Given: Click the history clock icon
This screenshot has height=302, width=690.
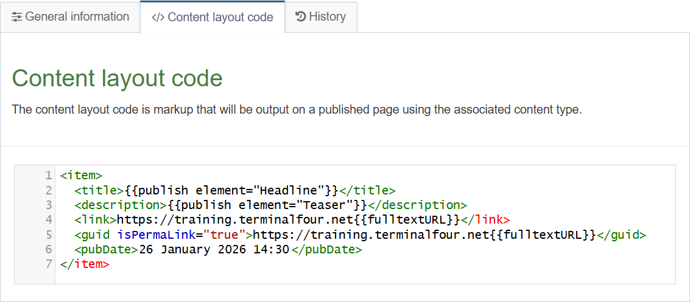Looking at the screenshot, I should pyautogui.click(x=301, y=17).
